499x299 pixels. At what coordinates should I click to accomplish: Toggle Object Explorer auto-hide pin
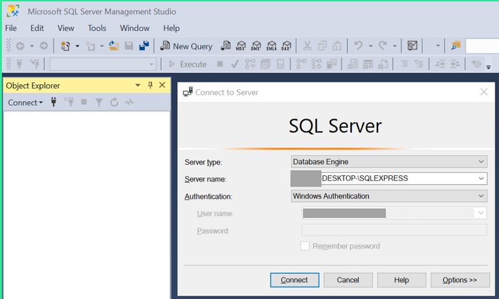point(150,85)
